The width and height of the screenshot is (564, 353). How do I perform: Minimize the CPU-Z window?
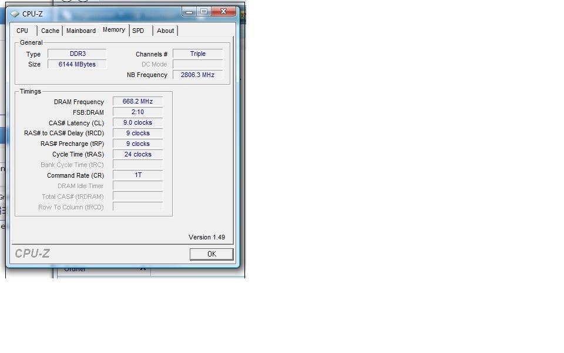[189, 12]
